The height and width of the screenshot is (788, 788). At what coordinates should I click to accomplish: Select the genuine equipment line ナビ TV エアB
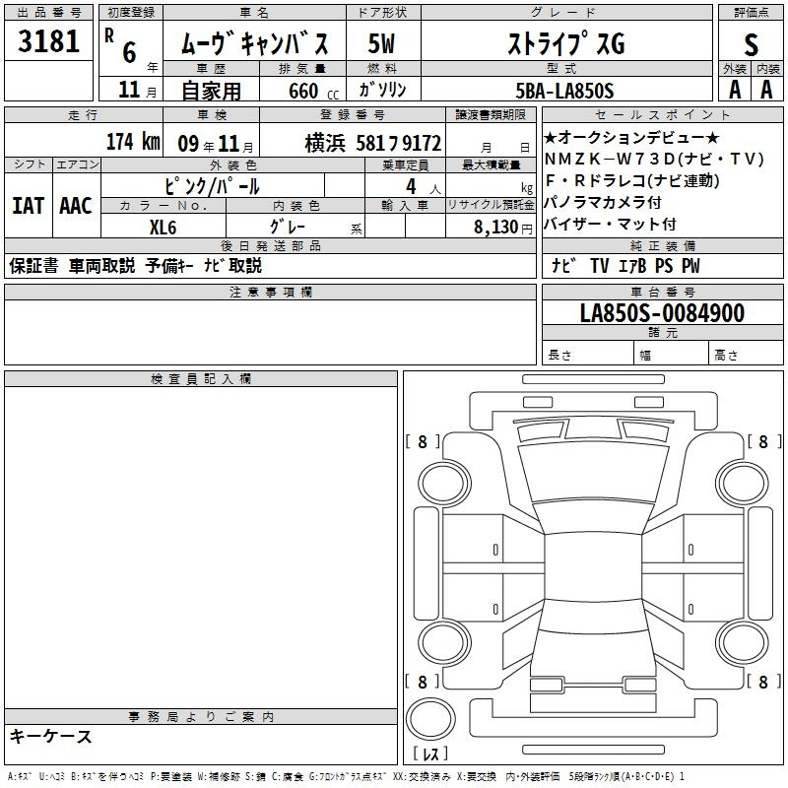coord(625,265)
